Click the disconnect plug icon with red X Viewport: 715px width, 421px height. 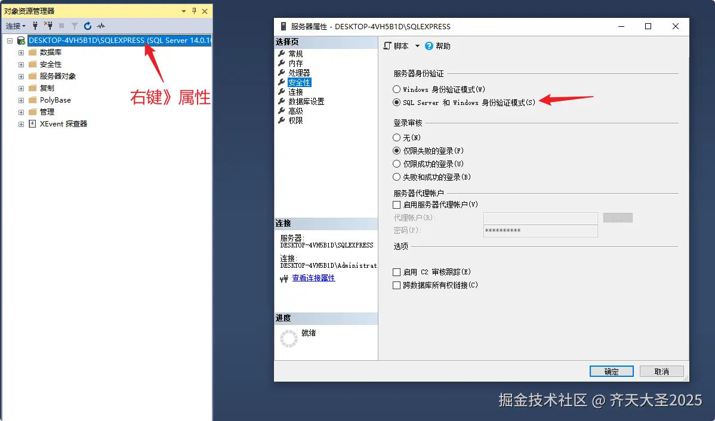48,26
